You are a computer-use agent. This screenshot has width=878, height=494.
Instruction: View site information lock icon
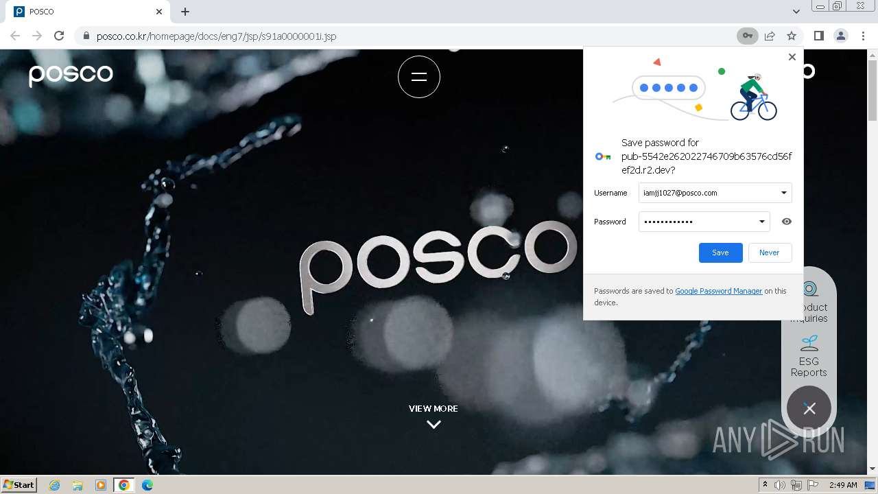(x=86, y=36)
